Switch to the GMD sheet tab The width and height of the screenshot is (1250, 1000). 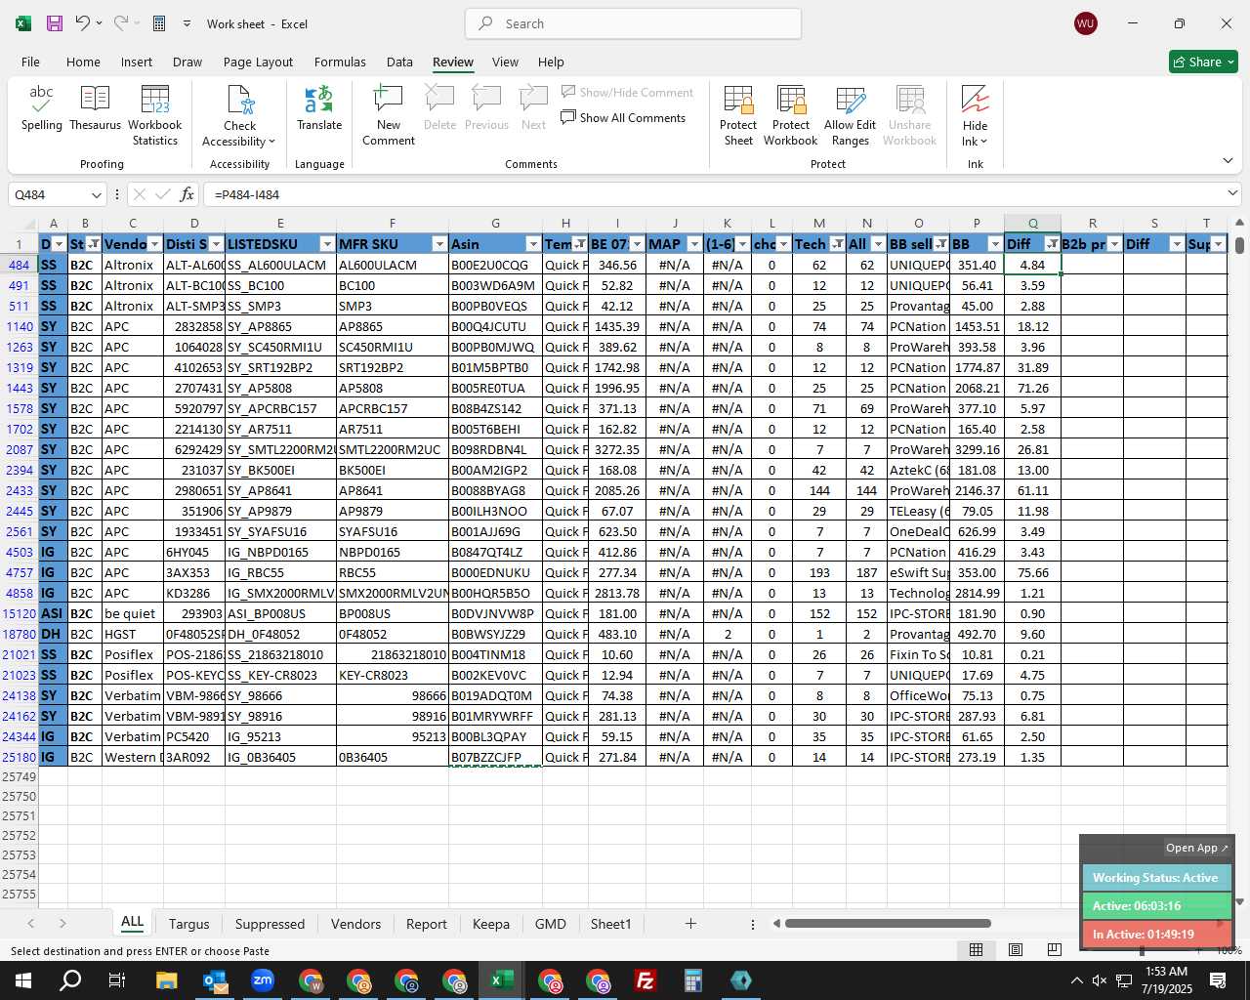coord(550,924)
